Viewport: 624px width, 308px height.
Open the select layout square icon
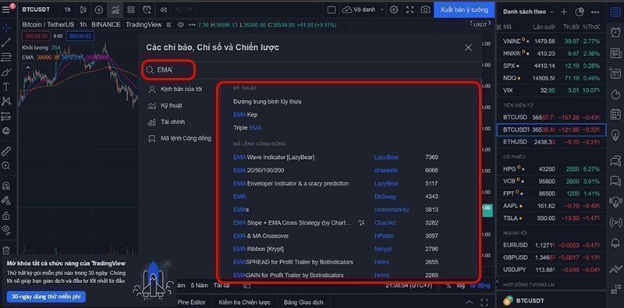click(331, 9)
